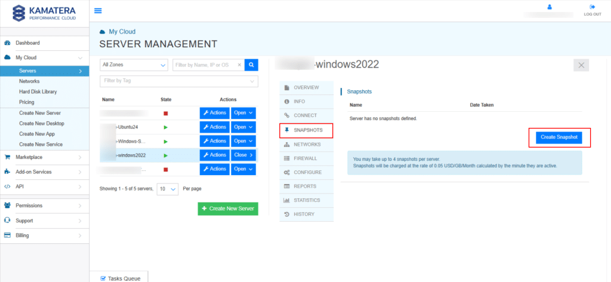Open the All Zones dropdown
Image resolution: width=611 pixels, height=282 pixels.
134,65
